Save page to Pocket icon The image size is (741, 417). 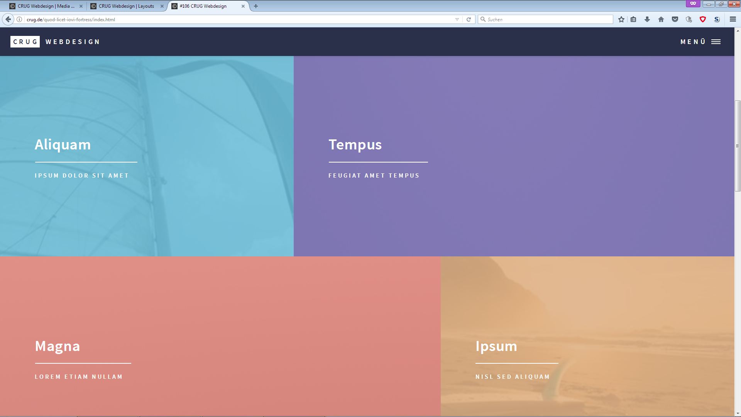point(675,19)
